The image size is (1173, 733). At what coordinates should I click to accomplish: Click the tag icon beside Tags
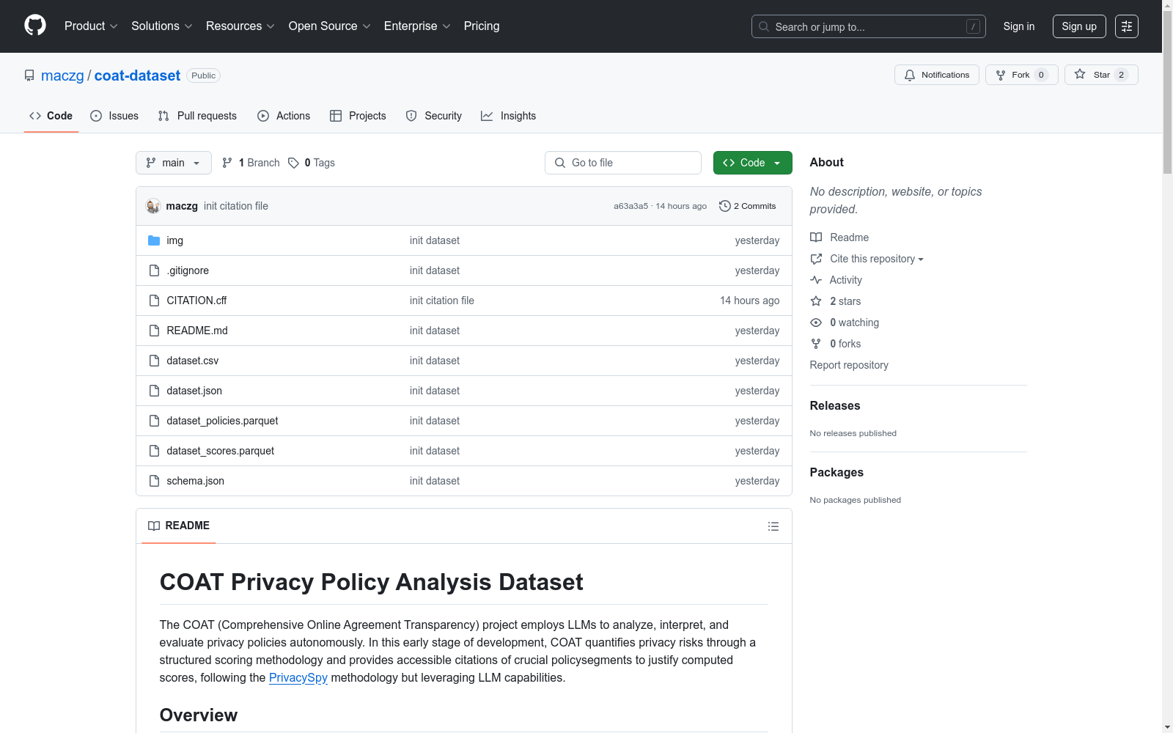pyautogui.click(x=293, y=163)
